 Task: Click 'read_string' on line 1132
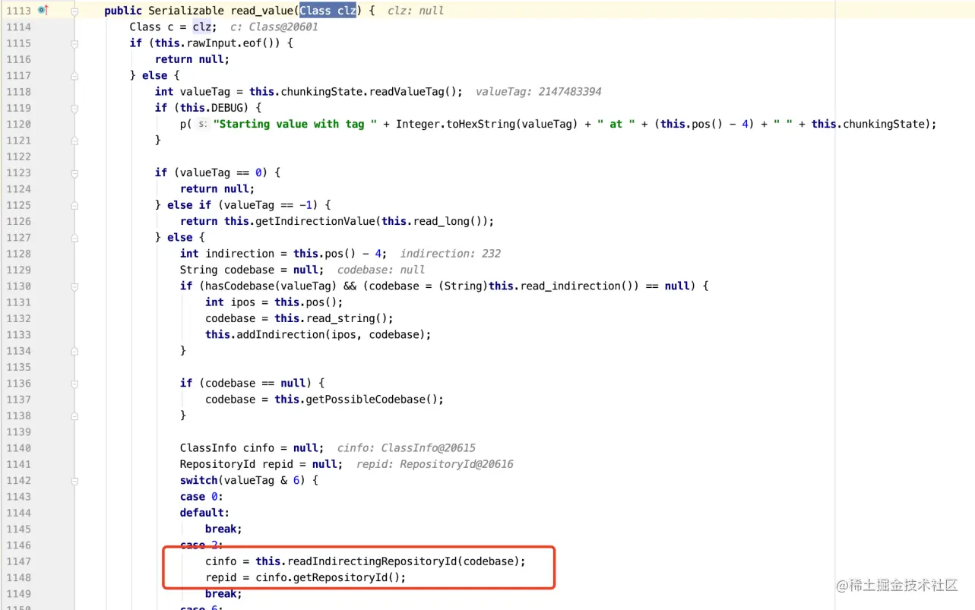[341, 318]
